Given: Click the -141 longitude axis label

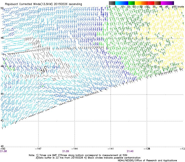Looking at the screenshot, I should tap(111, 149).
